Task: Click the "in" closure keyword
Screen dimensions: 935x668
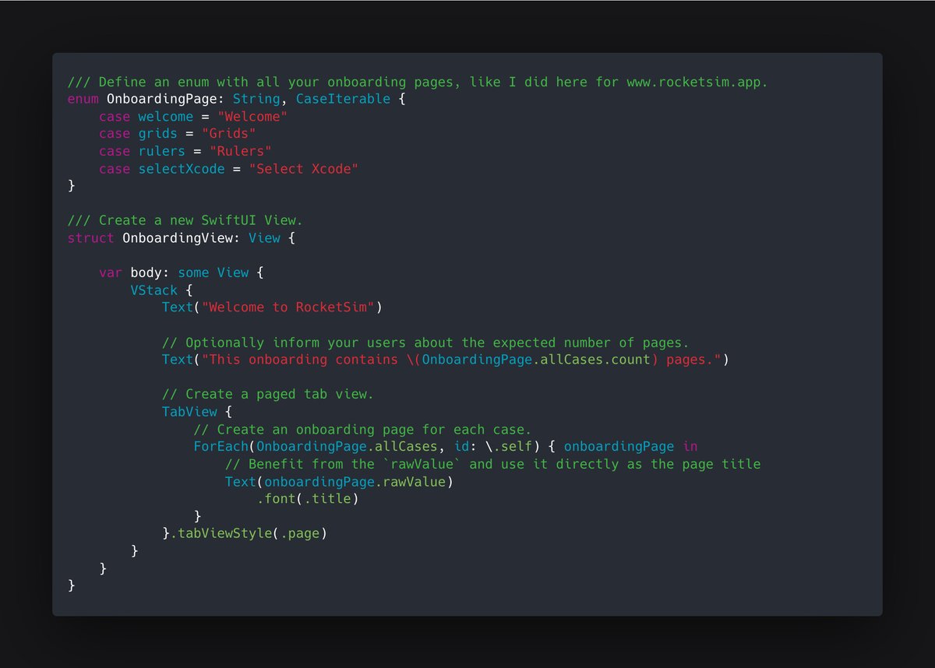Action: (690, 447)
